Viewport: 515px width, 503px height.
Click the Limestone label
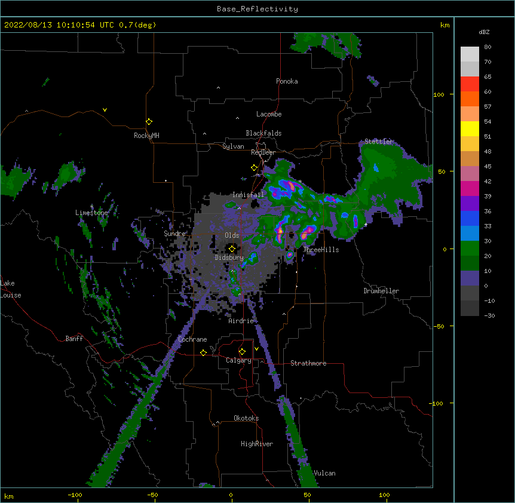91,213
